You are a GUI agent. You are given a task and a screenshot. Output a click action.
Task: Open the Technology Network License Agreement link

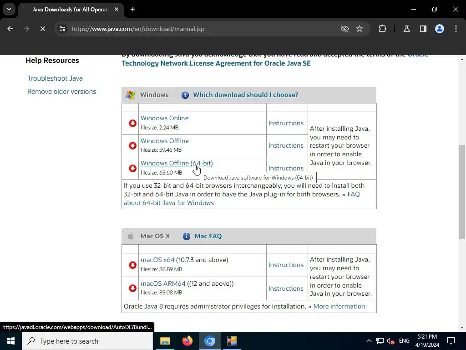click(x=216, y=63)
